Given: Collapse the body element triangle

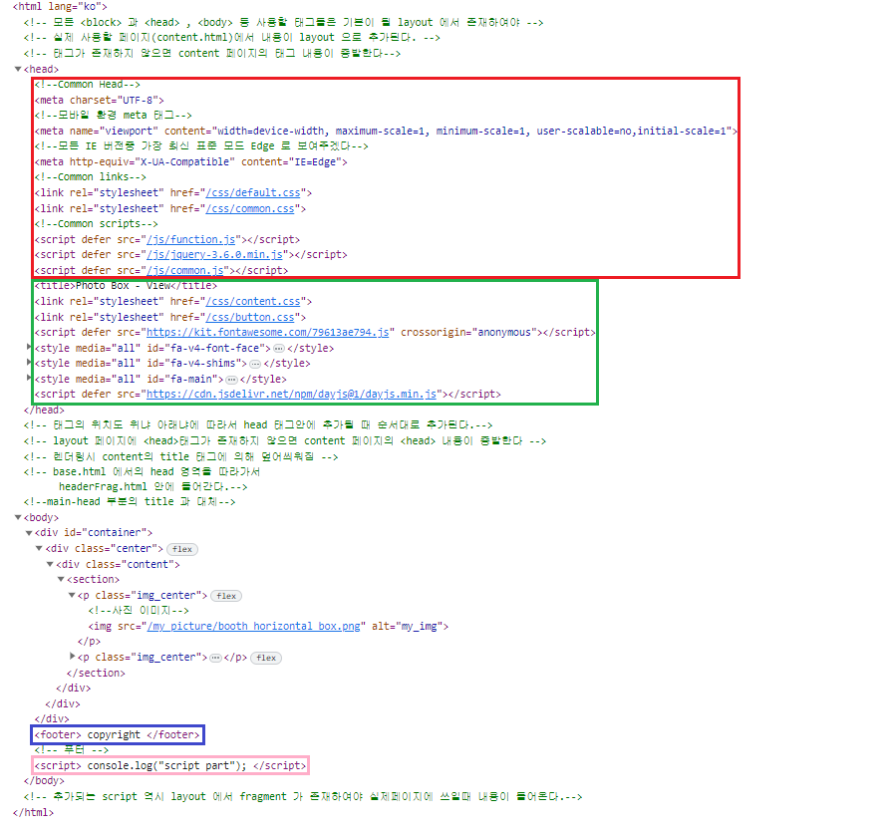Looking at the screenshot, I should click(x=18, y=518).
